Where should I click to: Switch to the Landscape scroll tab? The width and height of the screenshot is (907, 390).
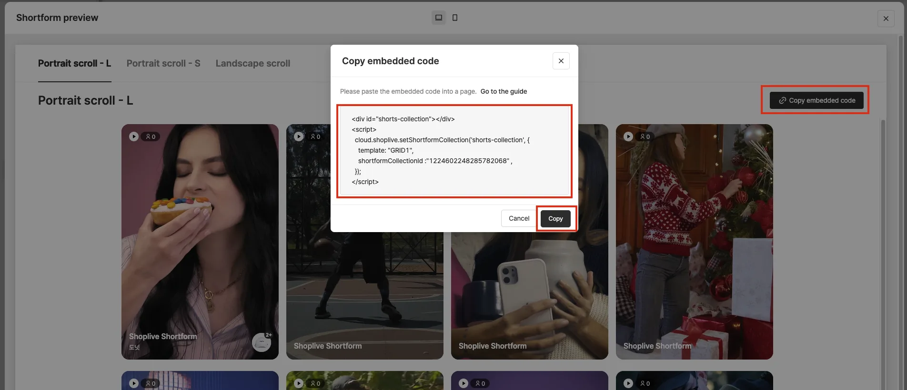pyautogui.click(x=253, y=63)
